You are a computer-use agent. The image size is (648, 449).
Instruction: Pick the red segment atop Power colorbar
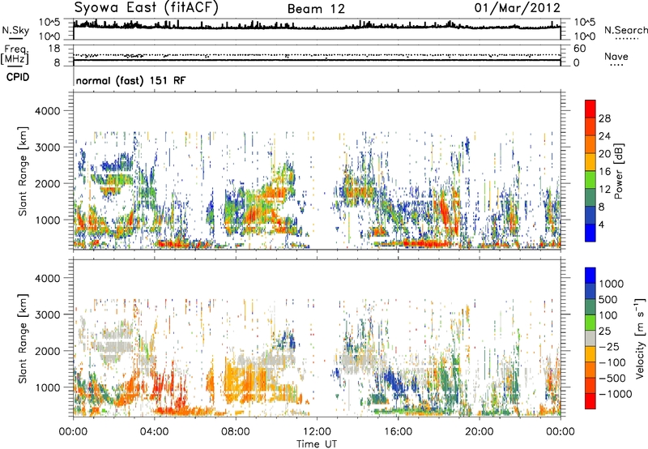tap(590, 109)
